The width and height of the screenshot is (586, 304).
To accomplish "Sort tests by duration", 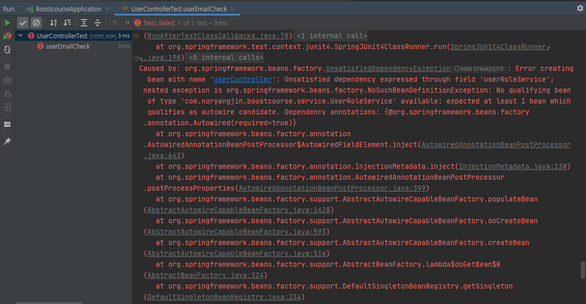I will point(67,23).
